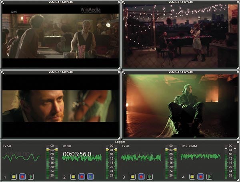
Task: Click the Video-1 : 440*240 title
Action: coord(61,2)
